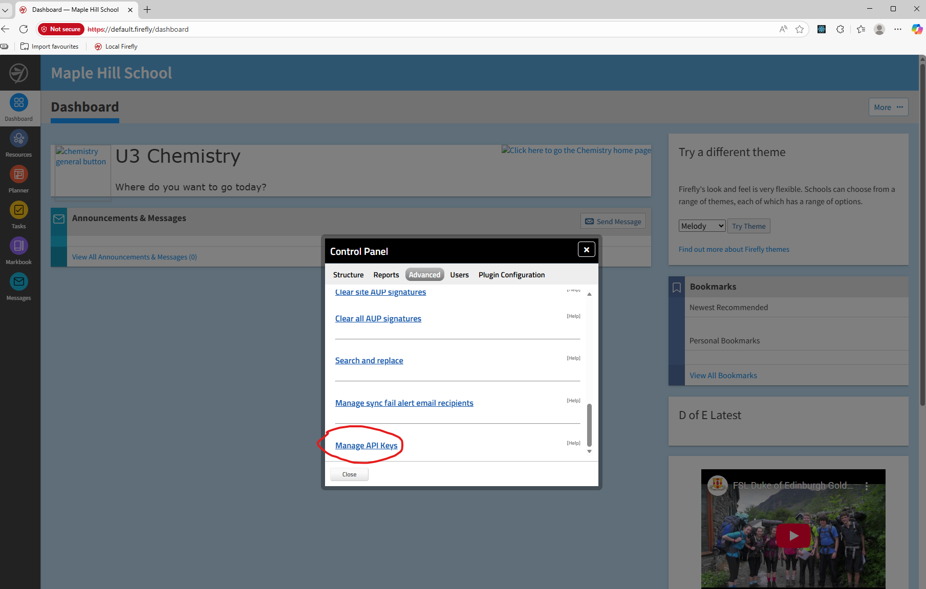Click the Control Panel scrollbar thumb
The height and width of the screenshot is (589, 926).
click(589, 425)
